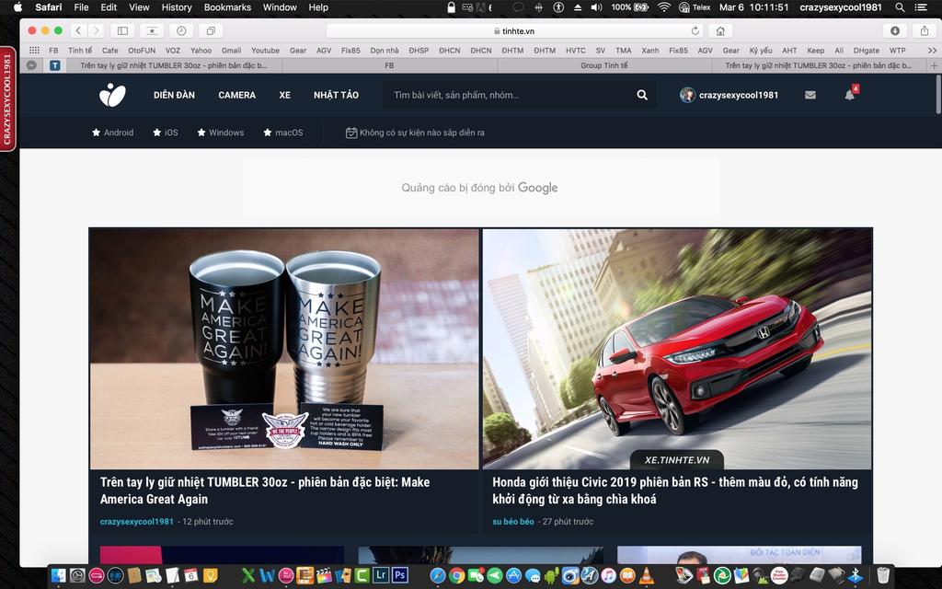Open VLC from the Dock
The height and width of the screenshot is (589, 942).
click(x=647, y=575)
